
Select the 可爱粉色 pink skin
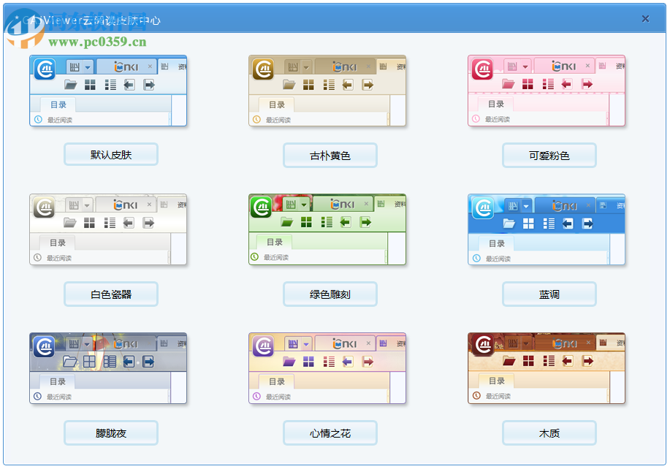pyautogui.click(x=549, y=155)
